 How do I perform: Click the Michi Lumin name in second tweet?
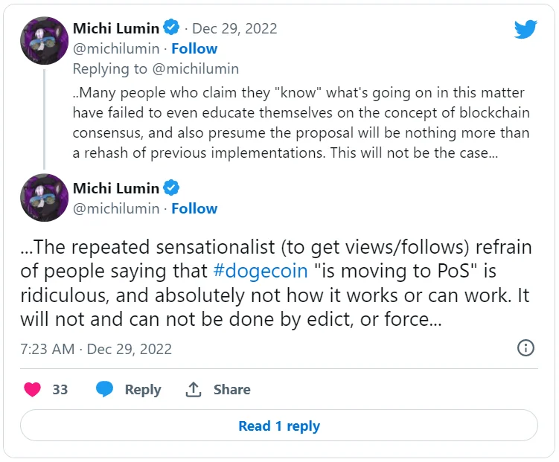point(115,187)
